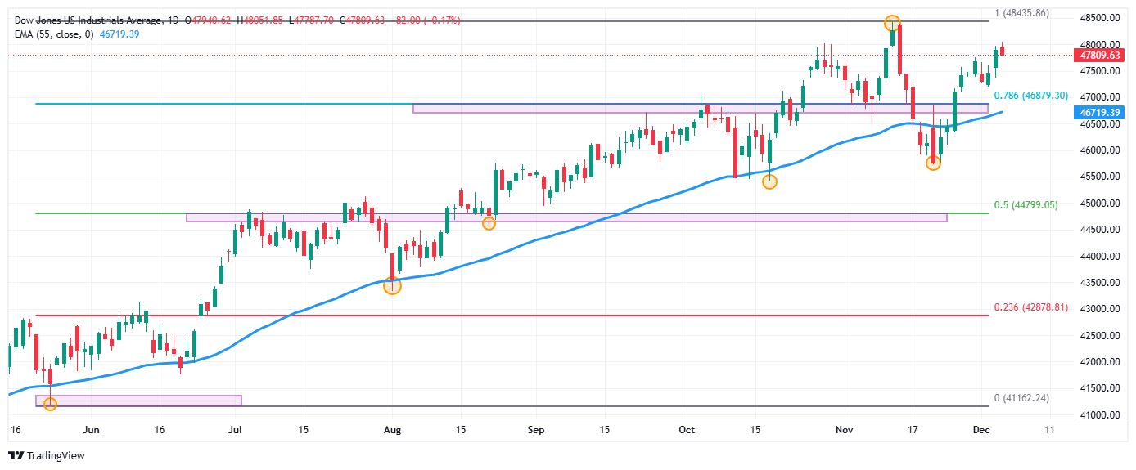Select the Dow Jones US Industrials Average title
This screenshot has width=1136, height=470.
(92, 20)
